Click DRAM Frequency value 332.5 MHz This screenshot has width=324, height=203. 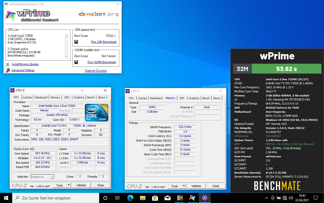(185, 127)
